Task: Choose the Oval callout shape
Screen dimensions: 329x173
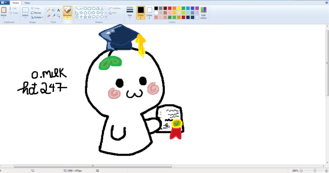Action: click(x=98, y=17)
